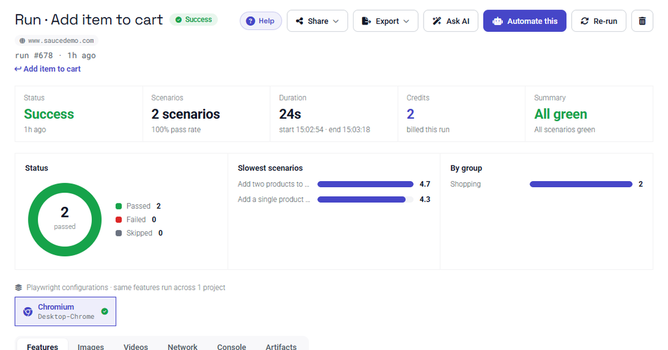Toggle the Failed legend entry

[x=136, y=220]
